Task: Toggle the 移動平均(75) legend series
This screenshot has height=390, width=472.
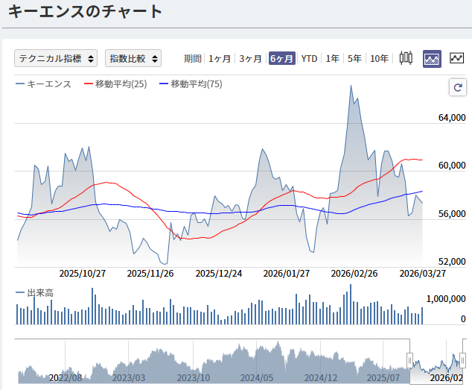Action: pos(191,84)
